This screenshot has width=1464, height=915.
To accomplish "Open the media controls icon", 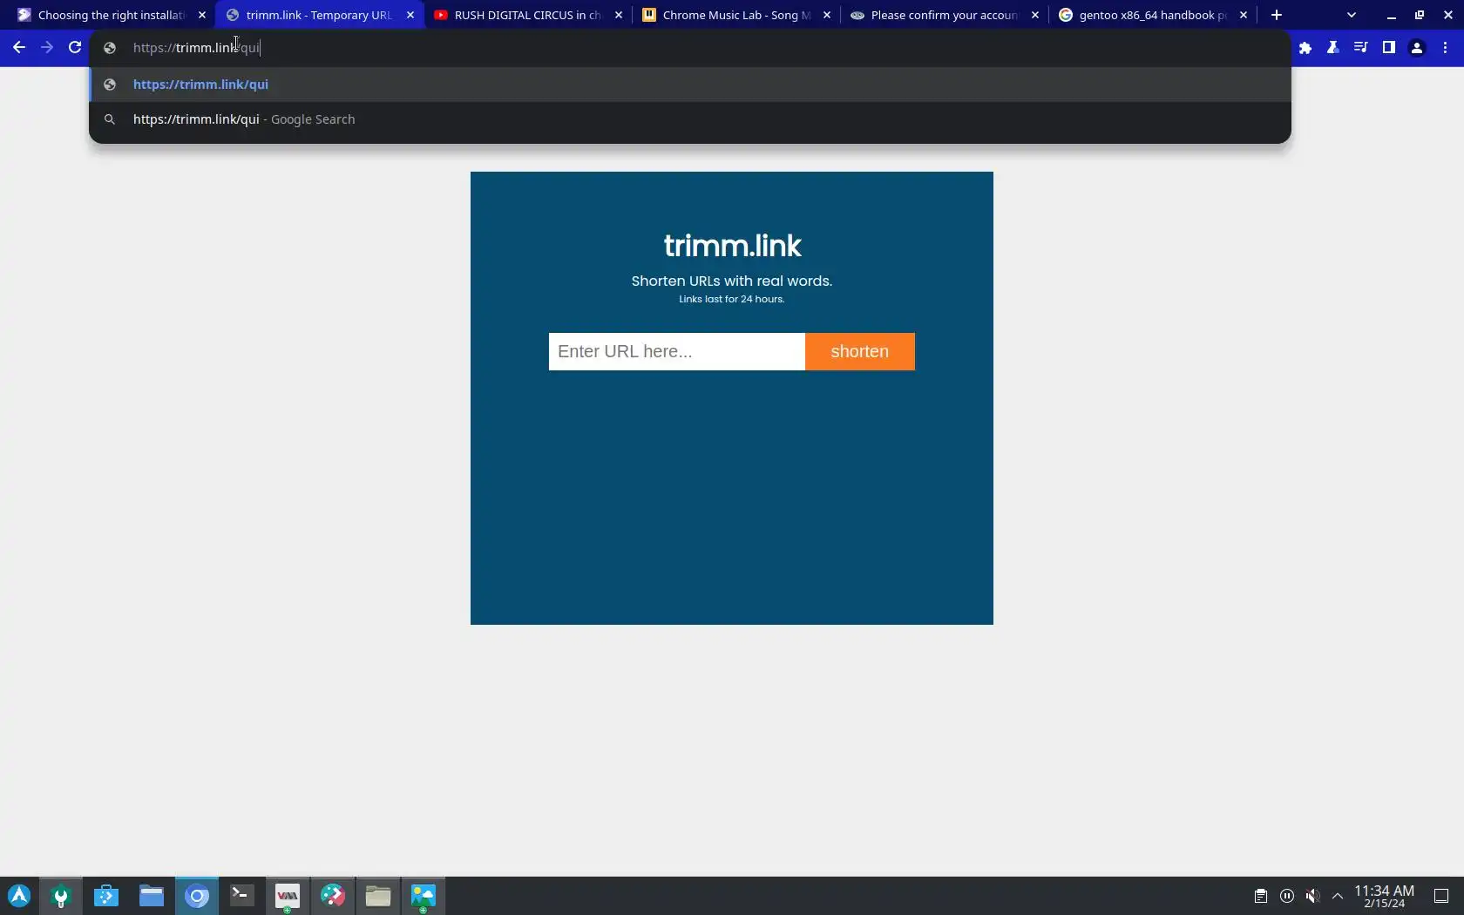I will 1361,48.
